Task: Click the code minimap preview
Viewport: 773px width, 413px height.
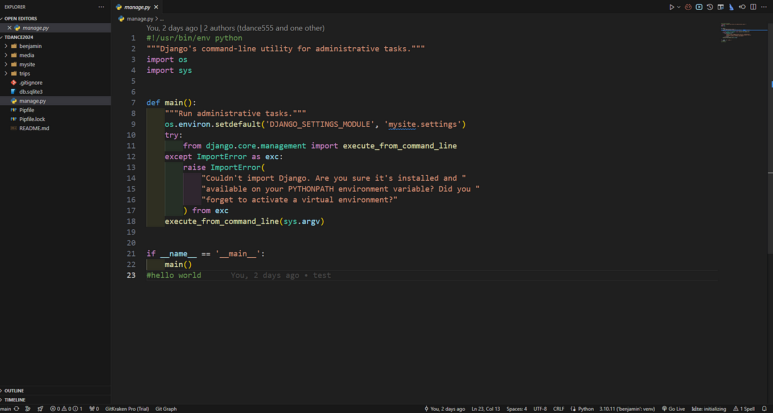Action: 743,33
